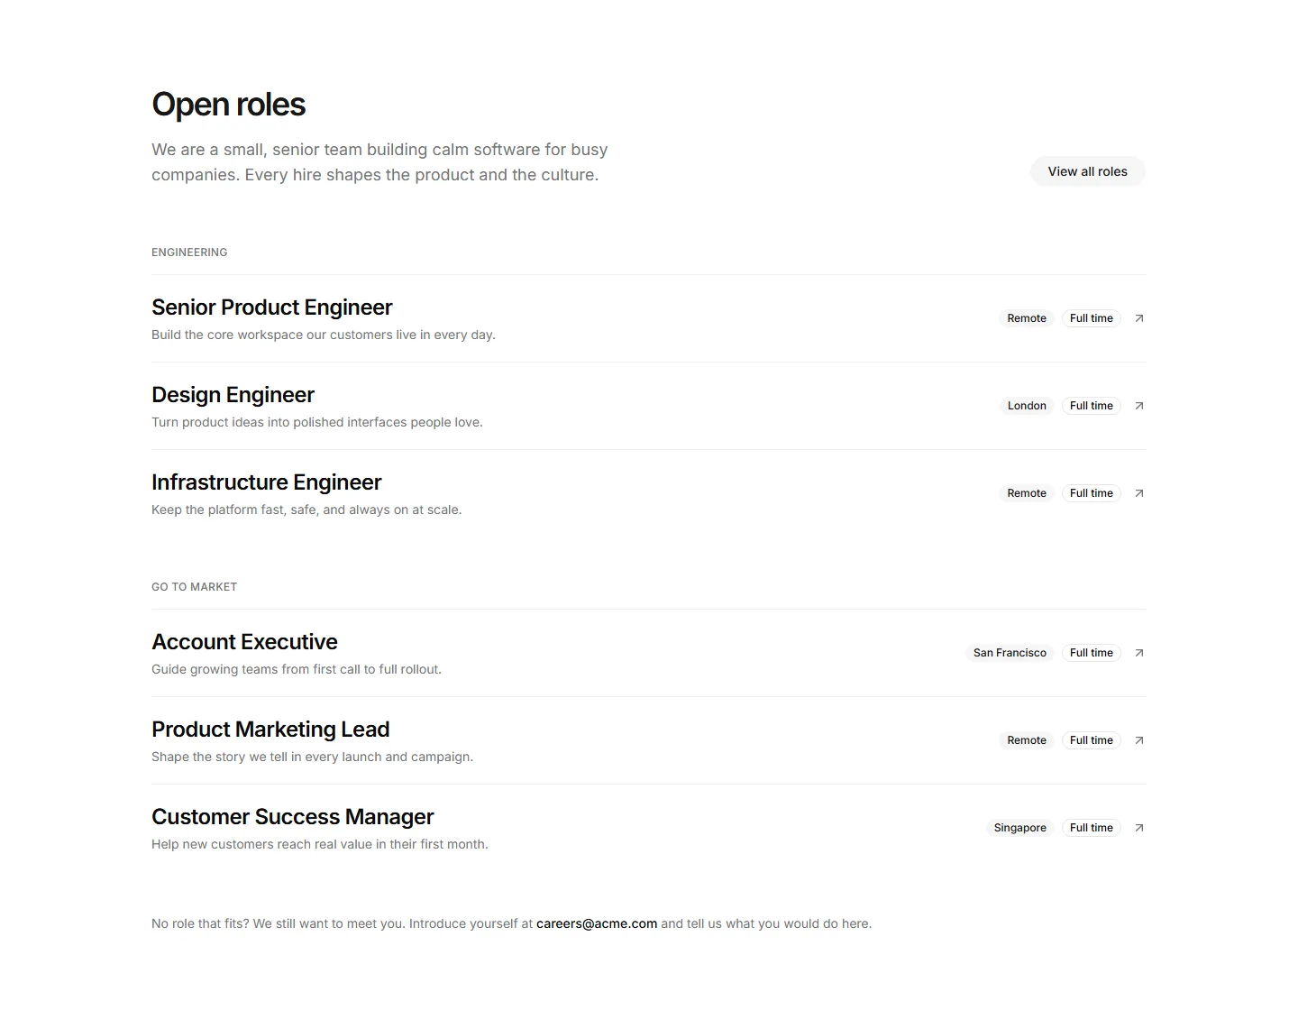
Task: Click the GO TO MARKET section heading
Action: click(x=195, y=587)
